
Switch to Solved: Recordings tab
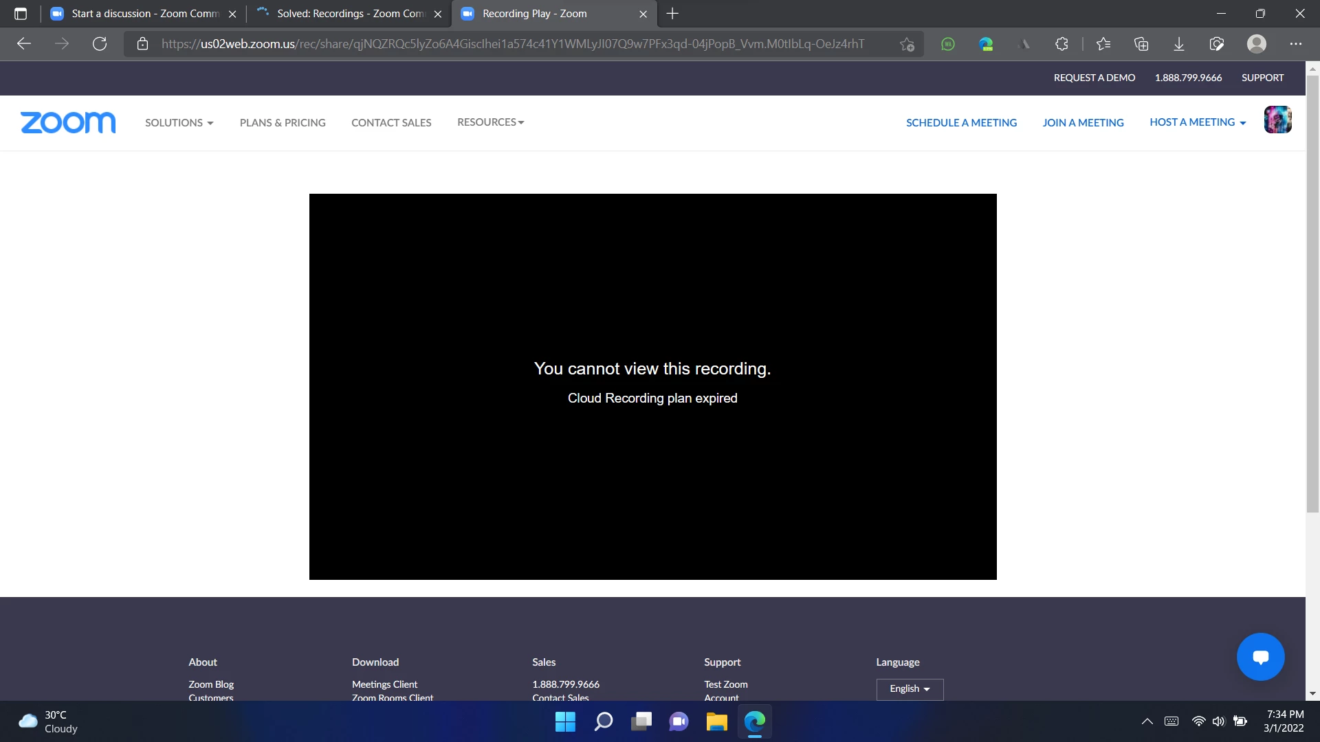click(350, 14)
